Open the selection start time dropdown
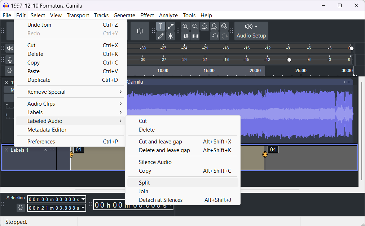 (x=83, y=199)
